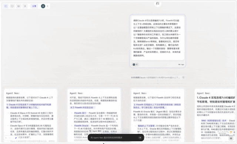Click the stacked layers icon in toolbar
Screen dimensions: 237x144
pos(25,6)
